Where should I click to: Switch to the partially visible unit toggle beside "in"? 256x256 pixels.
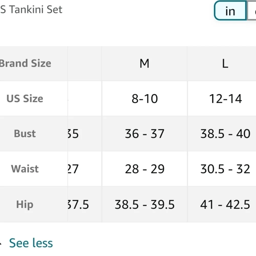252,10
